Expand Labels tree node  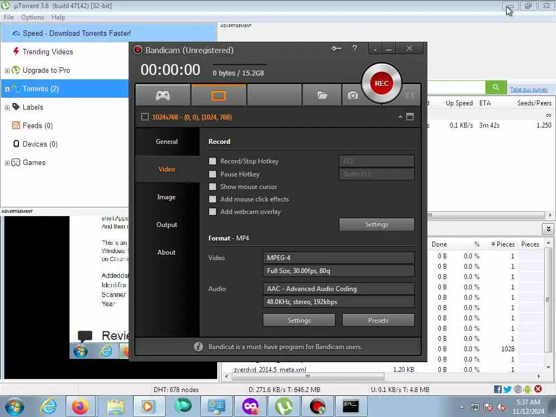[7, 108]
